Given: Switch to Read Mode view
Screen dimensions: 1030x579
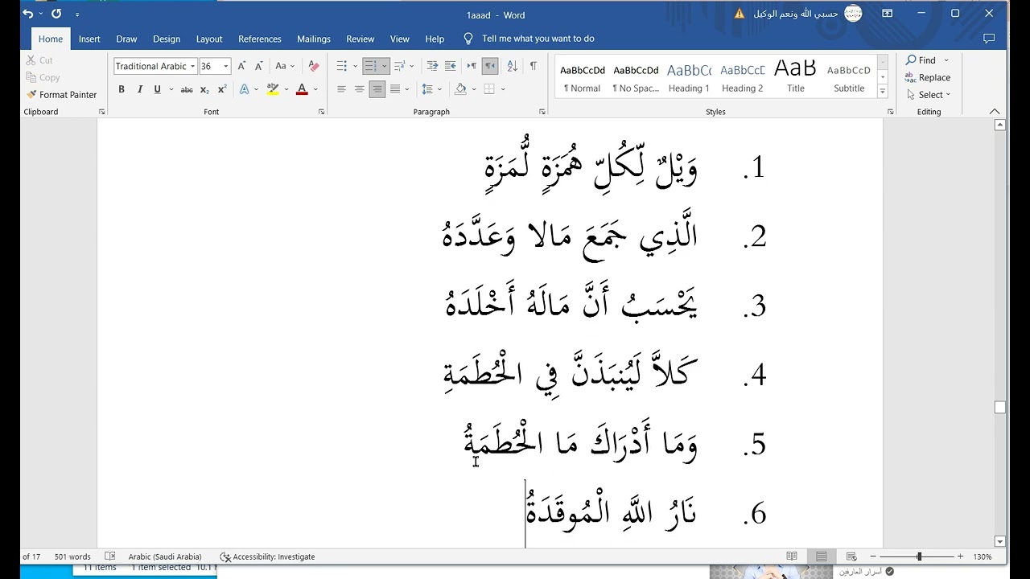Looking at the screenshot, I should (x=792, y=556).
